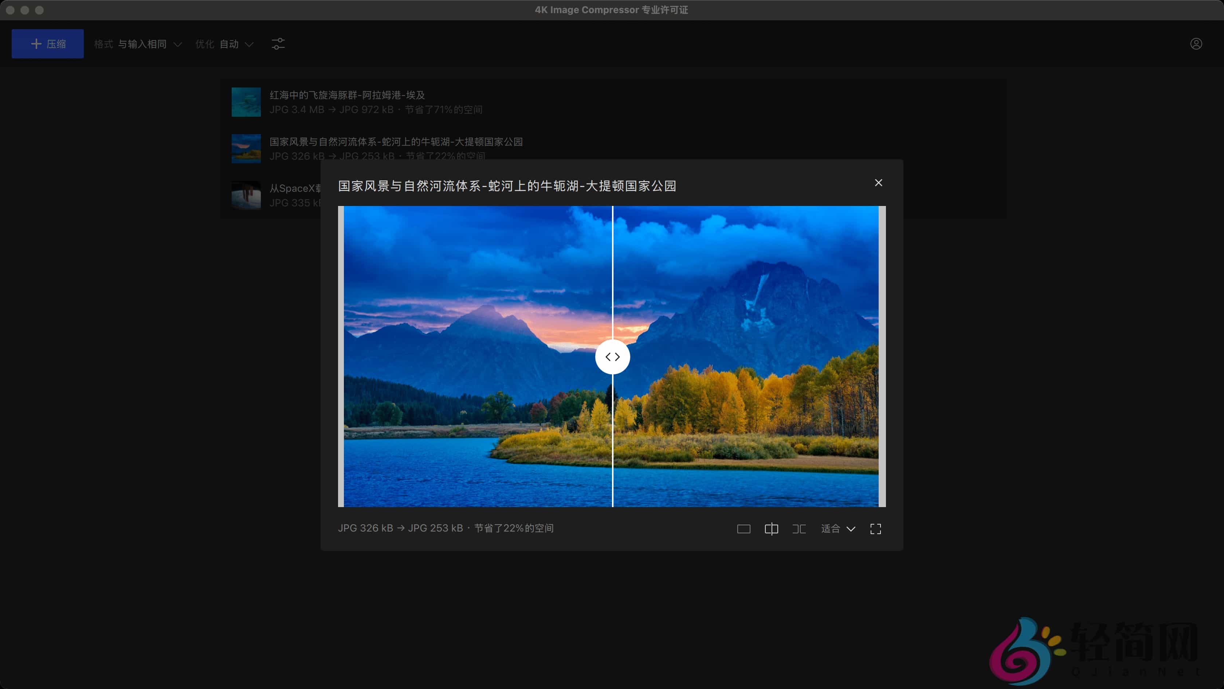
Task: Select the side-by-side comparison view icon
Action: click(x=799, y=529)
